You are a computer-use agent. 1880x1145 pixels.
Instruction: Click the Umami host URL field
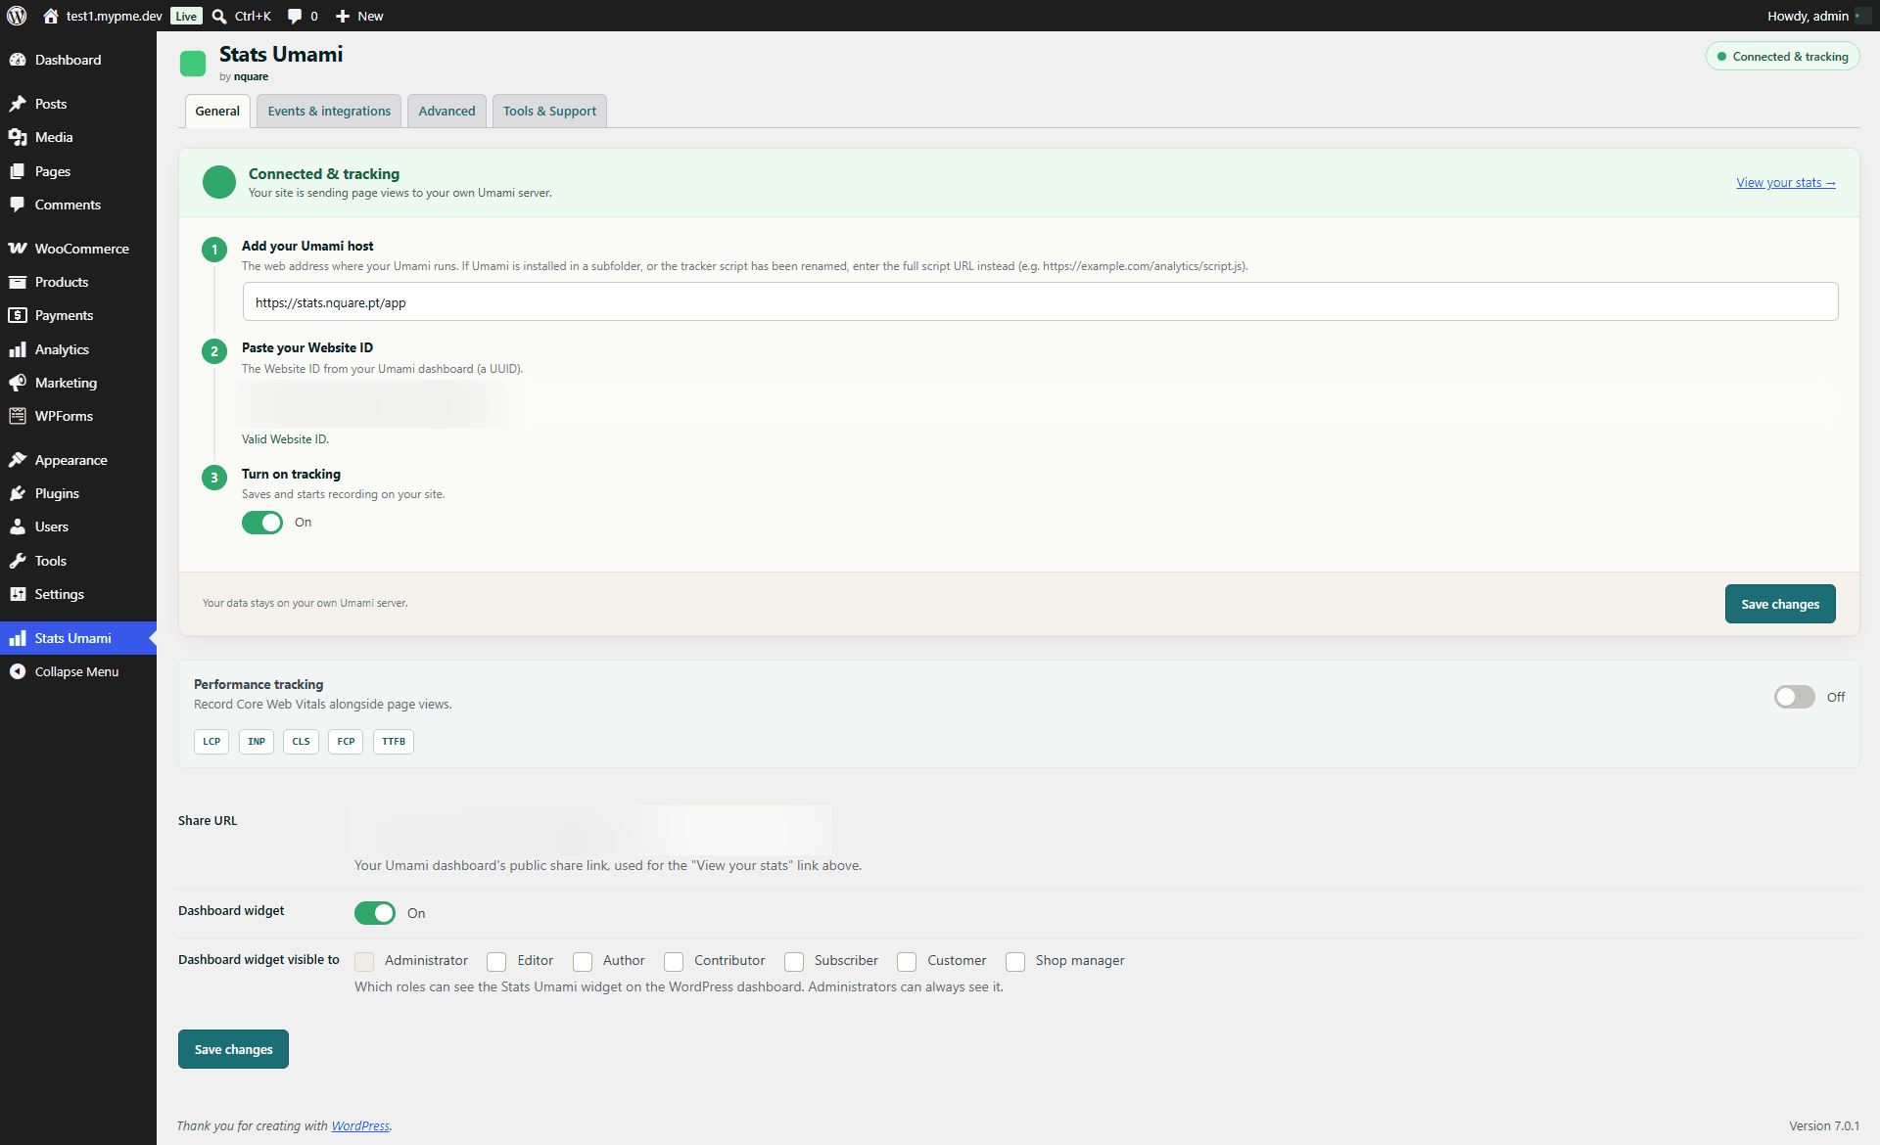click(x=1040, y=302)
